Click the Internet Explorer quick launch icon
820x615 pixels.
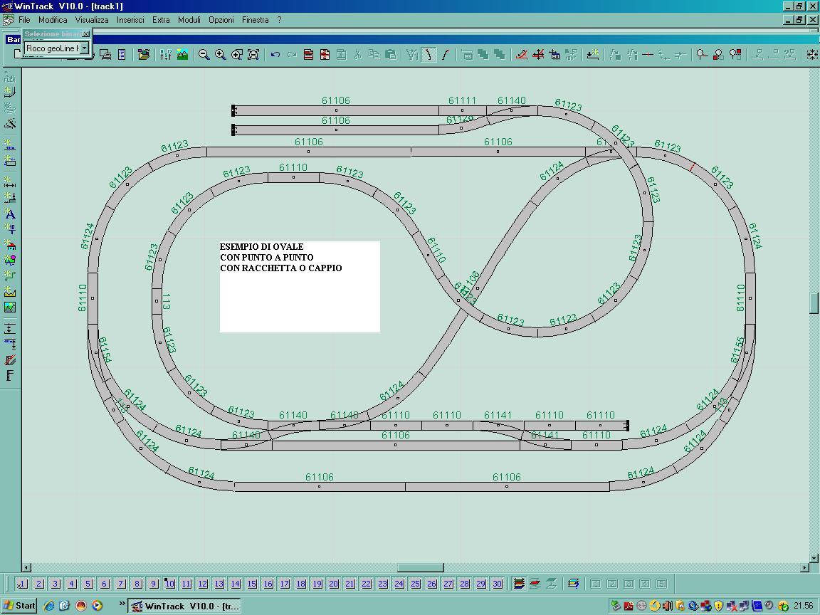[48, 606]
